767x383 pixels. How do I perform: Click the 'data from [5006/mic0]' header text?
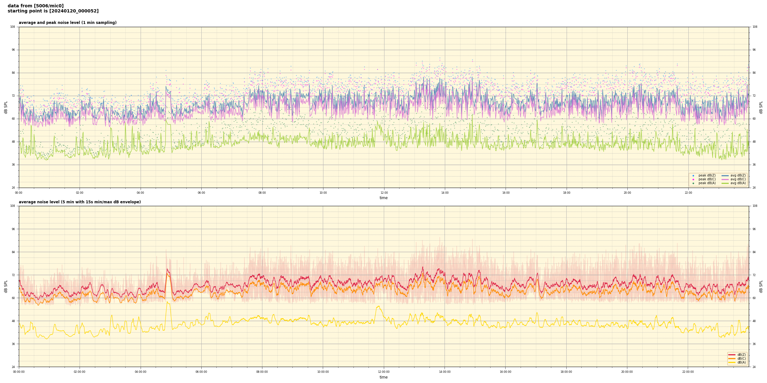click(x=35, y=6)
